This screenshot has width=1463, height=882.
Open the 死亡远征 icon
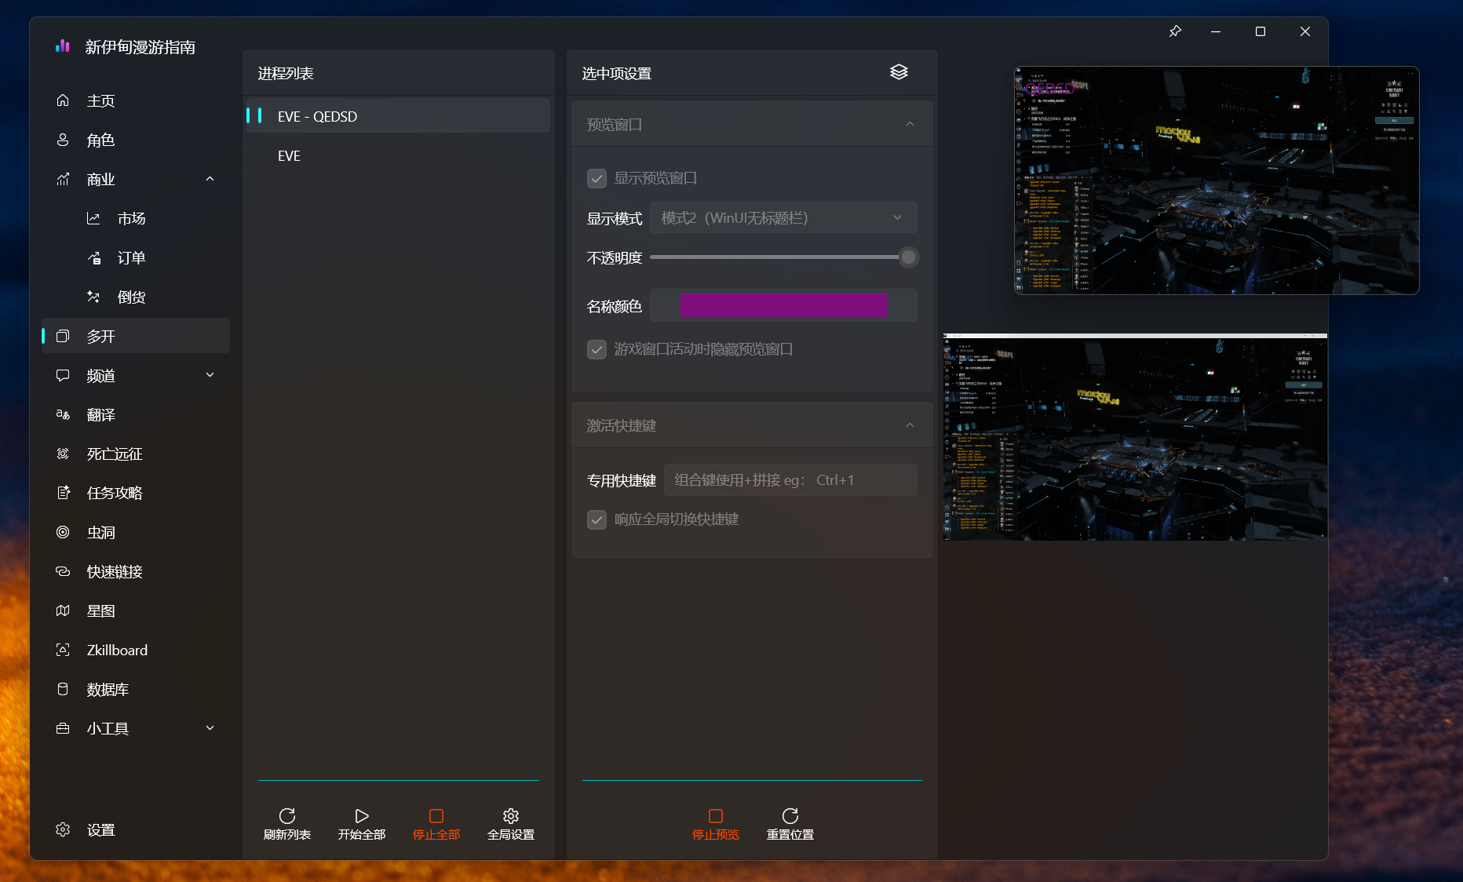coord(63,454)
